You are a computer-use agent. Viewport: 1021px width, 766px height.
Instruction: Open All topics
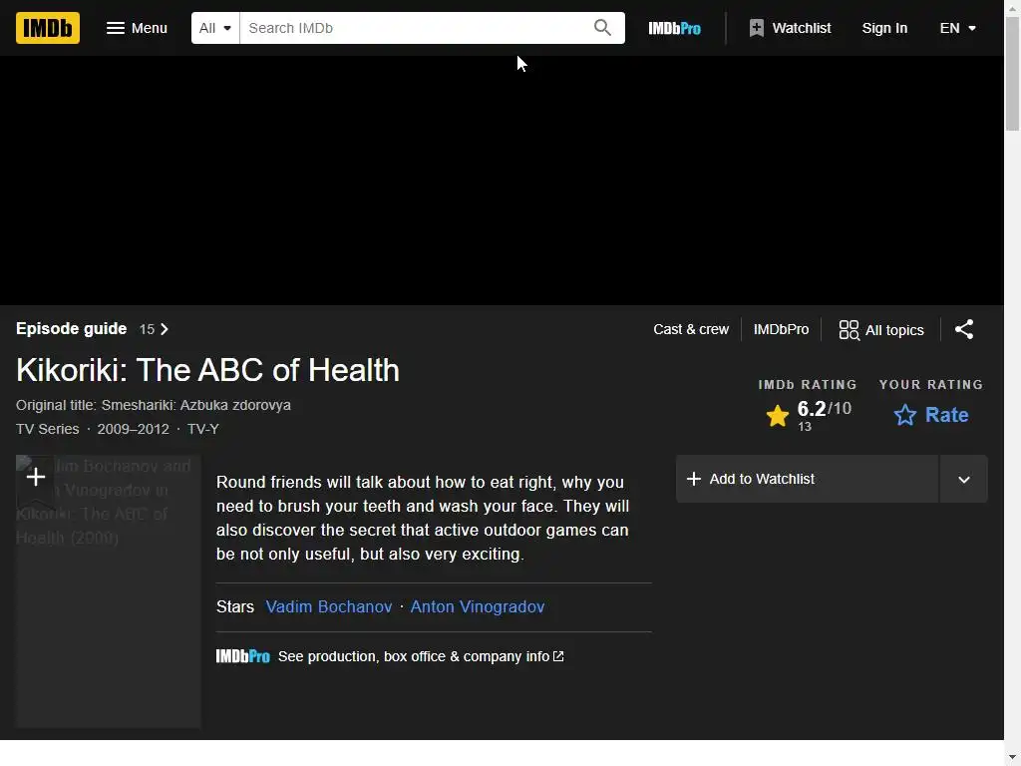point(881,329)
